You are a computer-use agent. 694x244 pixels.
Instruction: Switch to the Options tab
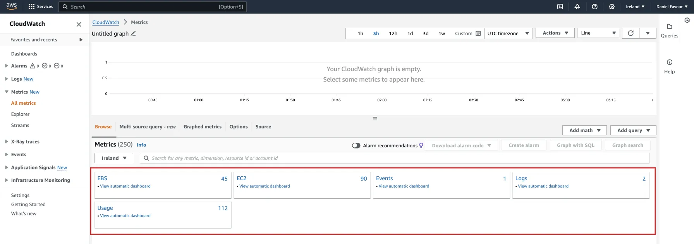coord(239,127)
